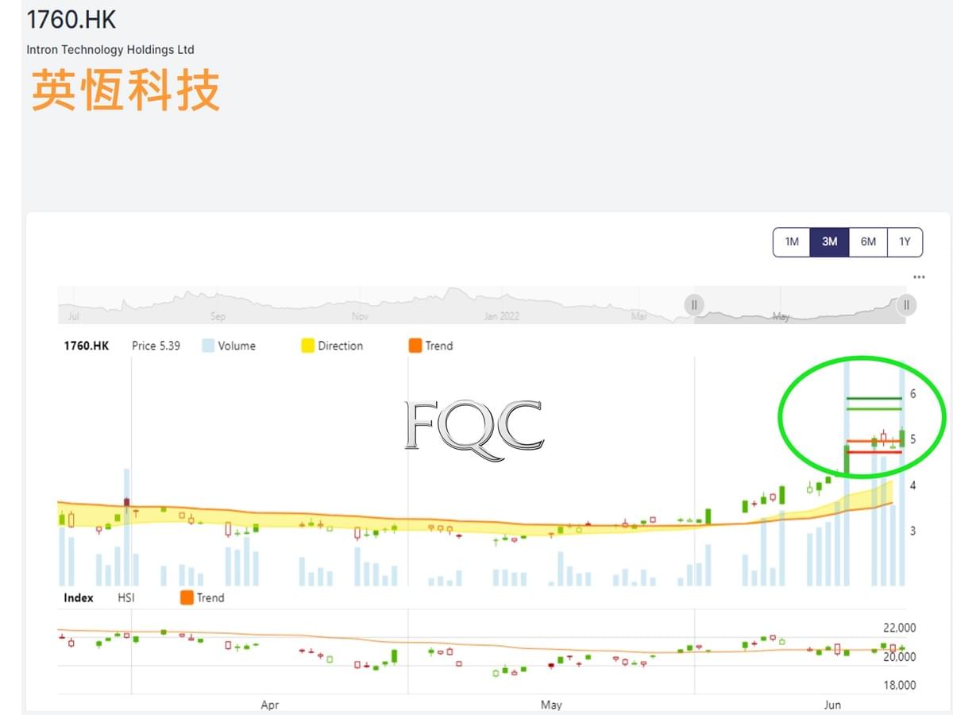Click the 20,000 index axis value
Image resolution: width=953 pixels, height=715 pixels.
[x=899, y=657]
